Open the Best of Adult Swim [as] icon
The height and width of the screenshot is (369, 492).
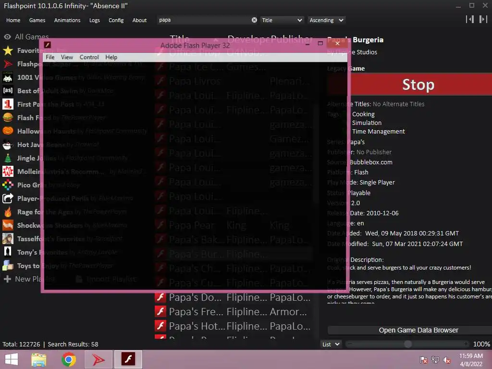pos(8,91)
